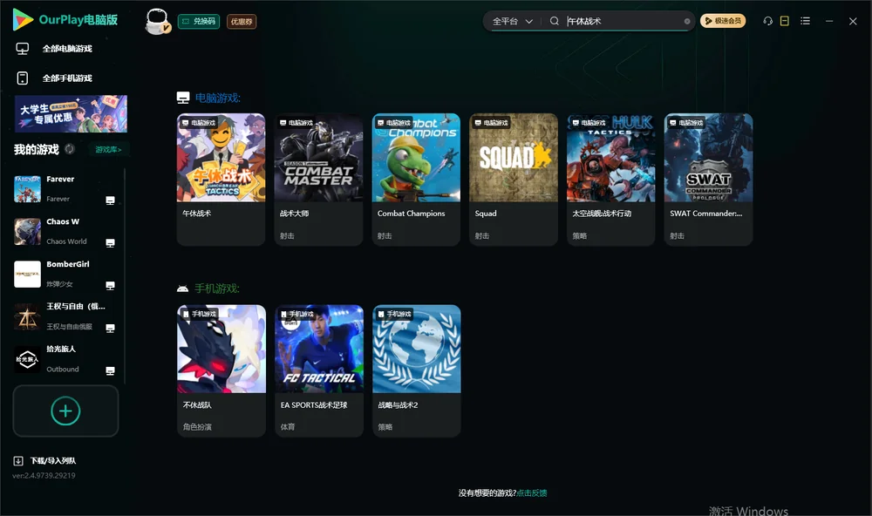Screen dimensions: 872x516
Task: Open 拾光旅人 Outbound in my games list
Action: [67, 358]
